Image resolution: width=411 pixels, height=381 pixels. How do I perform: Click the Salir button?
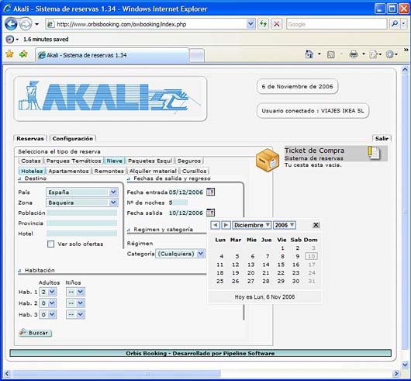tap(382, 138)
